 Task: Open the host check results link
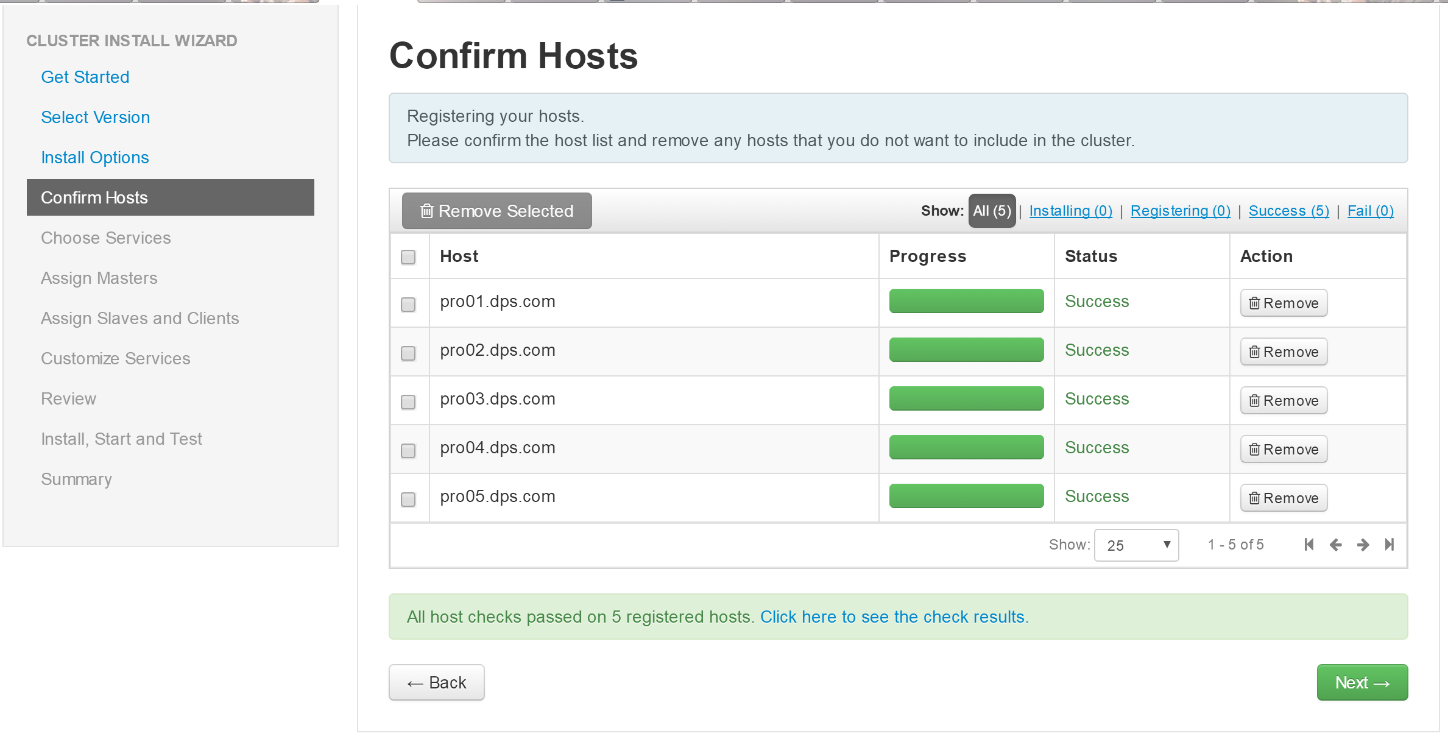894,617
